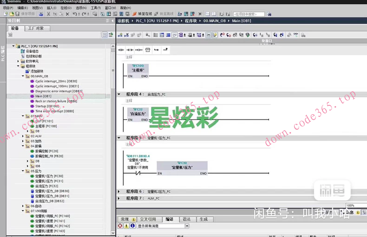The image size is (367, 237).
Task: Toggle the error messages filter button
Action: (x=120, y=226)
